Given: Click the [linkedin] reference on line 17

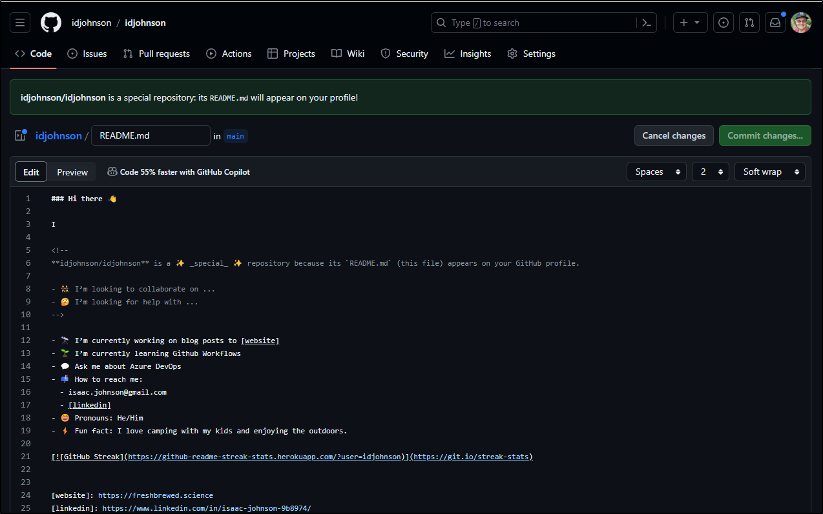Looking at the screenshot, I should pyautogui.click(x=90, y=405).
